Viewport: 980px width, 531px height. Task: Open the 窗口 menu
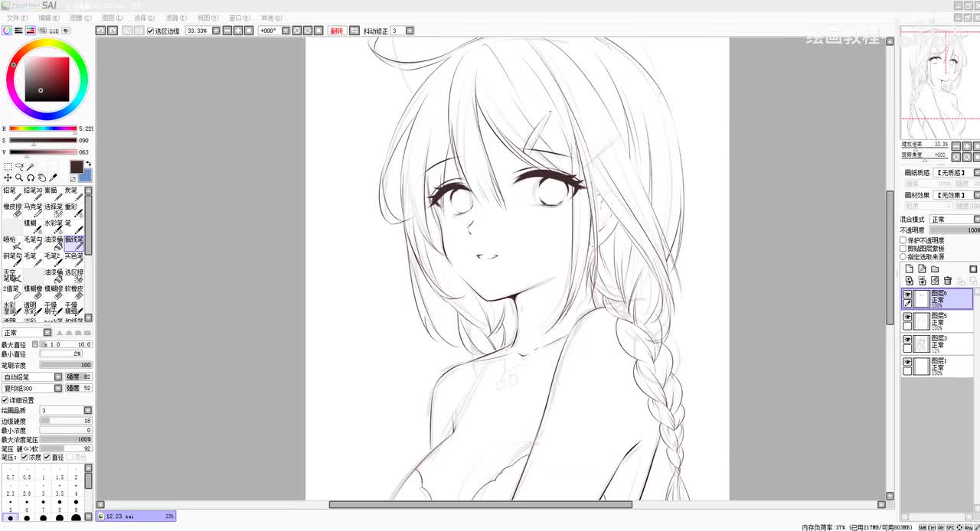click(240, 18)
